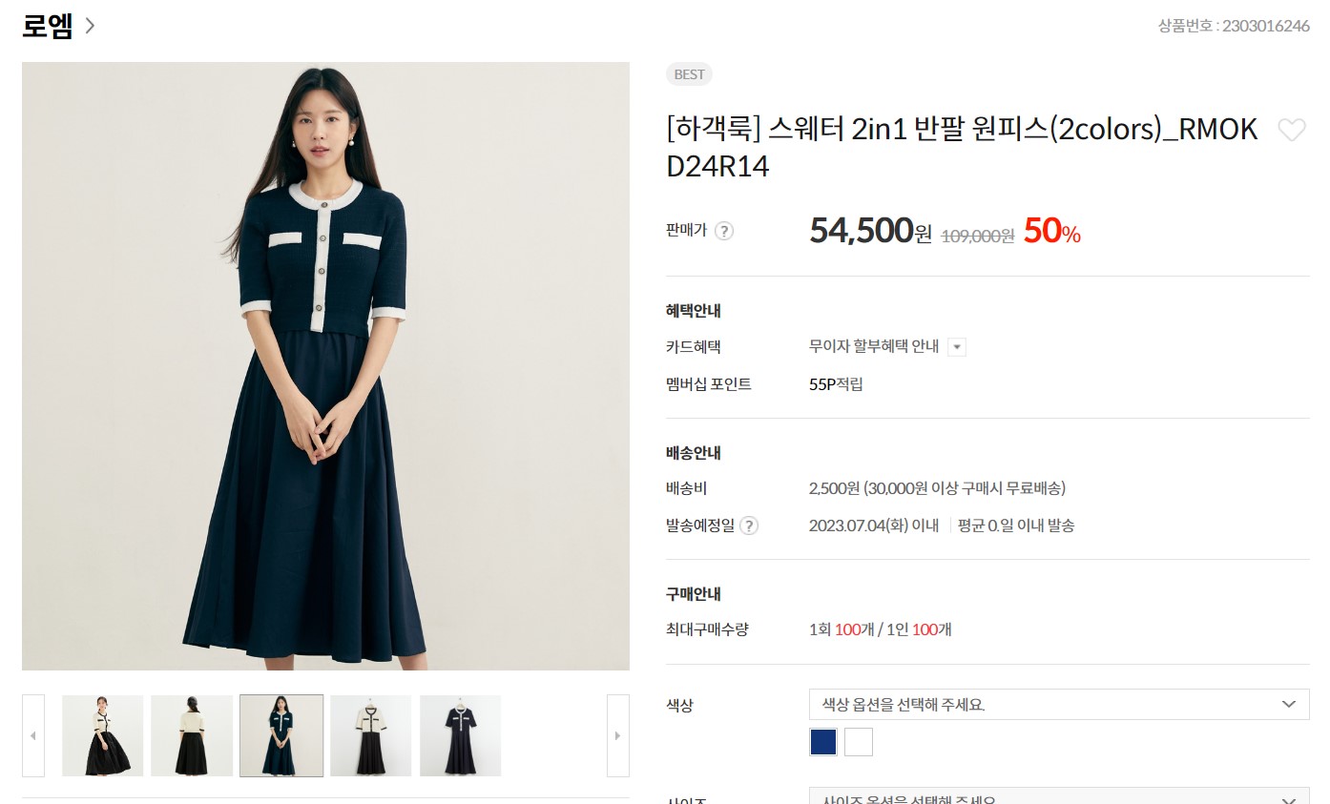View the ivory dress flat-lay thumbnail
The image size is (1330, 804).
pos(371,735)
